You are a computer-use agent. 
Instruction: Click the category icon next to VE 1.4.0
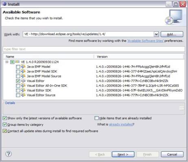click(17, 62)
